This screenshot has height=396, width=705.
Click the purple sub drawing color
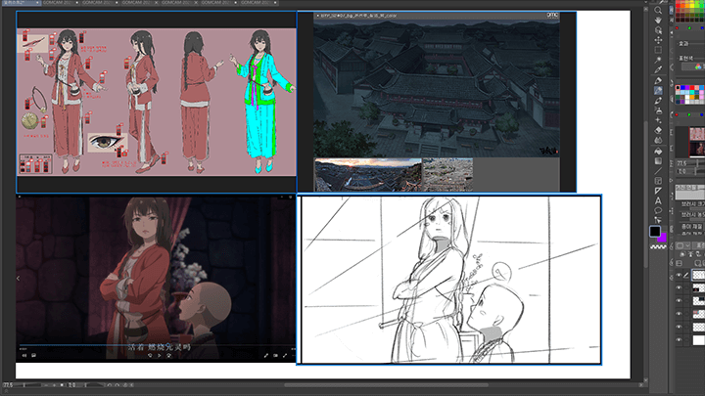click(663, 239)
